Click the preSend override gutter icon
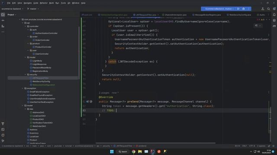277x155 pixels. tap(87, 102)
